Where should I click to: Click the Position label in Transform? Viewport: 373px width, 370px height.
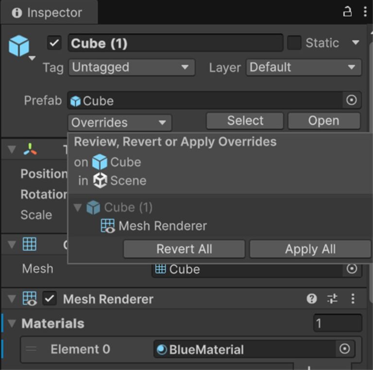(x=44, y=174)
